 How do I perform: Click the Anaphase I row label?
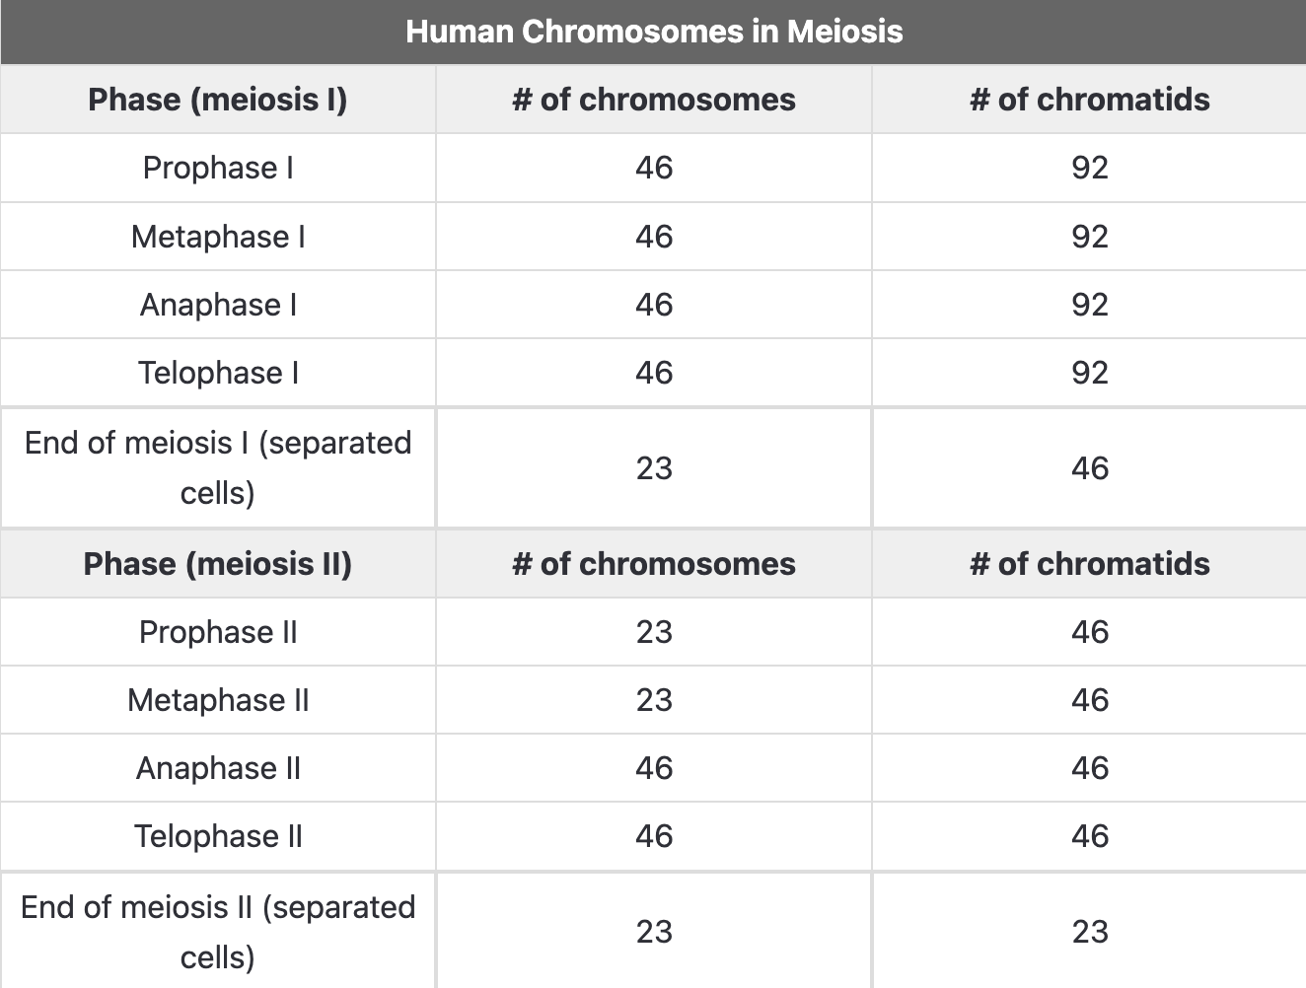(218, 305)
